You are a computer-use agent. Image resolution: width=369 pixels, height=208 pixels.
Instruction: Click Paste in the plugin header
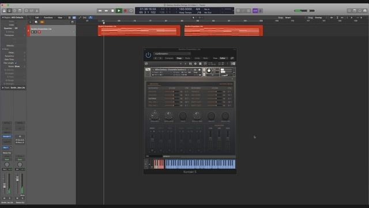[x=187, y=58]
